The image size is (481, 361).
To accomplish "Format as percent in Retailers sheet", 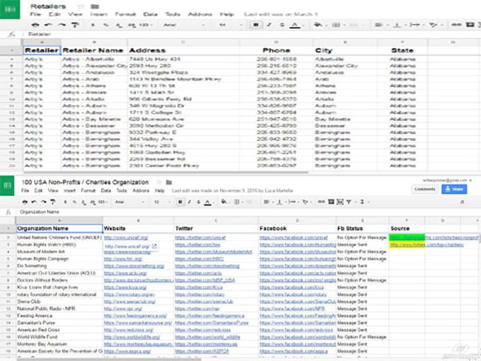I will (106, 25).
